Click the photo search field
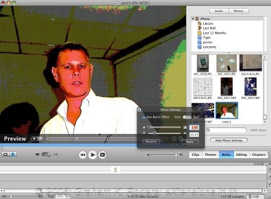 (x=226, y=130)
